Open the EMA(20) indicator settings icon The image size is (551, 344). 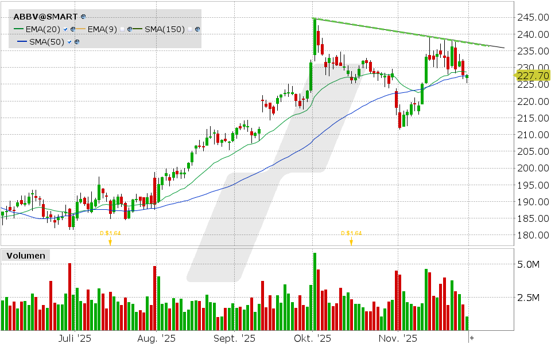(x=73, y=29)
